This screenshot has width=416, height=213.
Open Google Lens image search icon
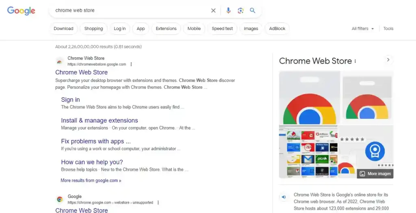point(240,11)
